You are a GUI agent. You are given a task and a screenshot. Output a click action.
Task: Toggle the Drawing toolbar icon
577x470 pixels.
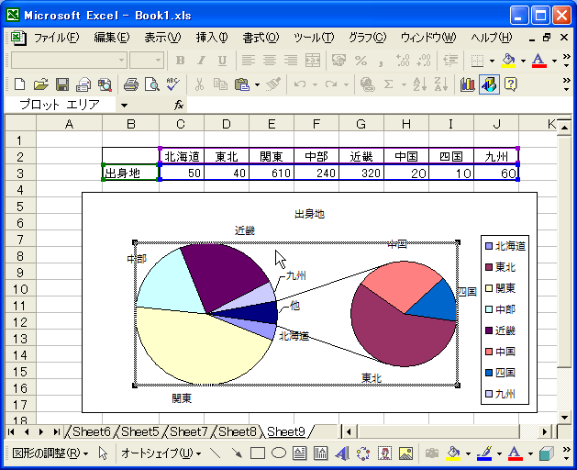(x=489, y=84)
